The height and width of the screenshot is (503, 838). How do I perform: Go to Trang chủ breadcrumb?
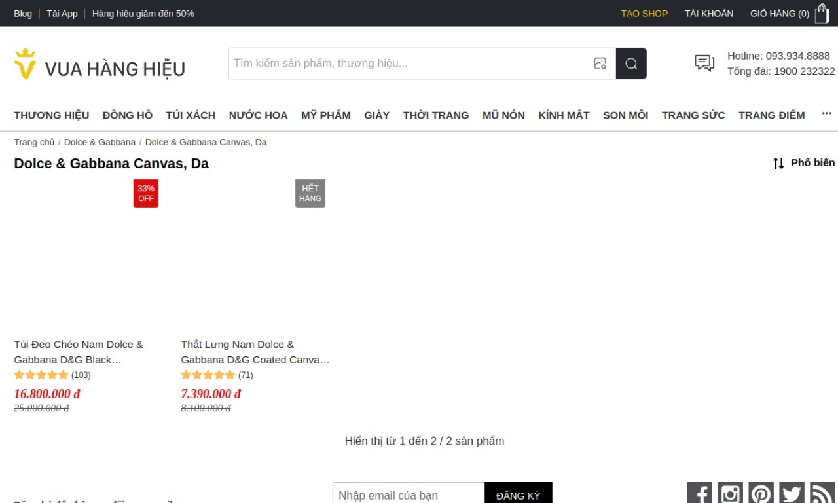click(35, 142)
